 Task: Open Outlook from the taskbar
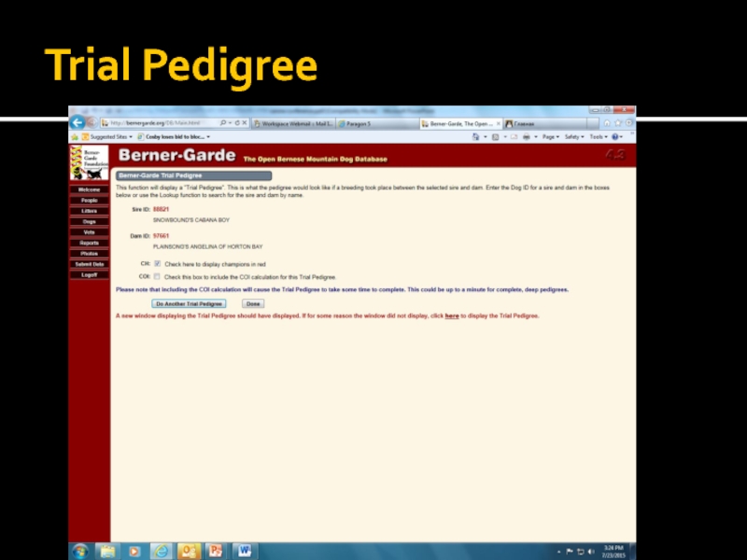(189, 552)
